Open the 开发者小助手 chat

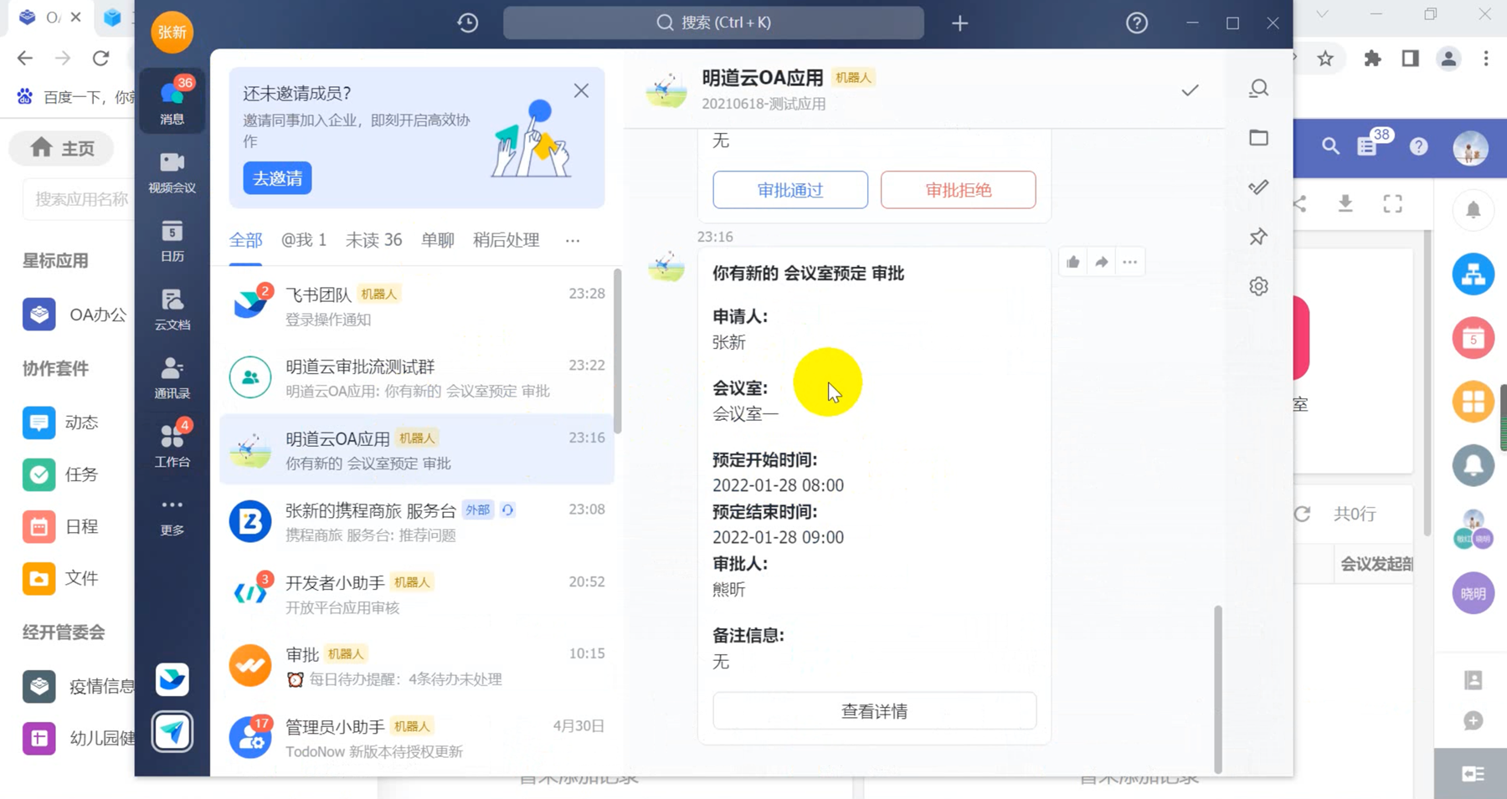point(417,593)
